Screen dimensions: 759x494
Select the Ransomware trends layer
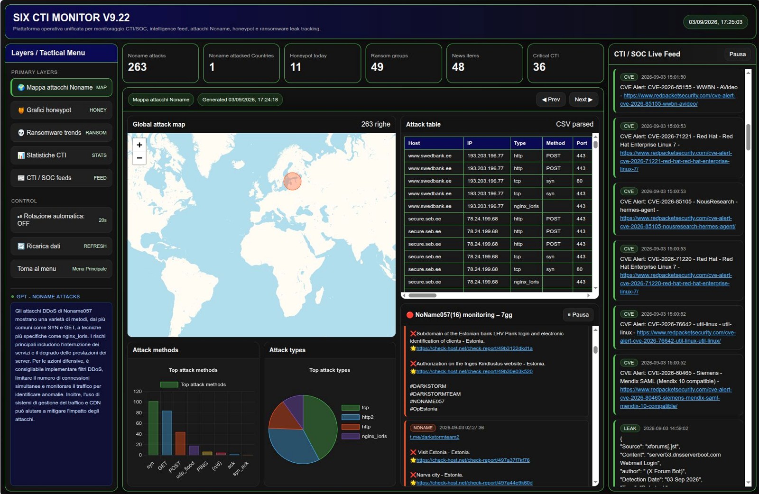[x=61, y=133]
